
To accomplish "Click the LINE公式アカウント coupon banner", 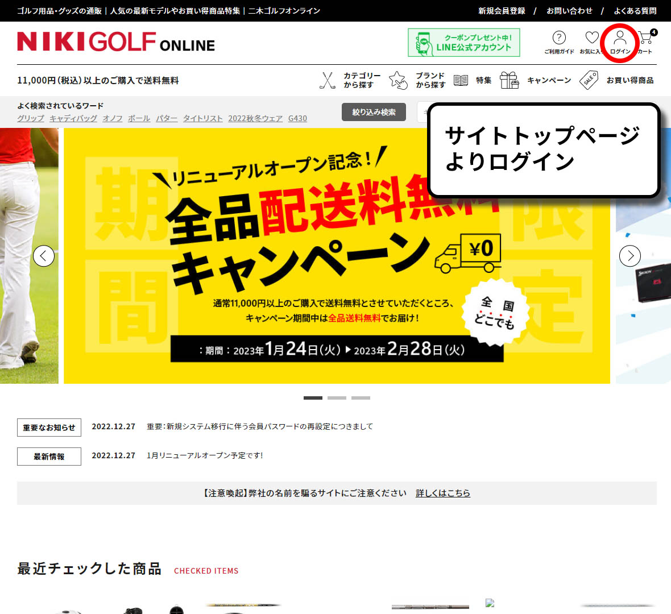I will 463,42.
